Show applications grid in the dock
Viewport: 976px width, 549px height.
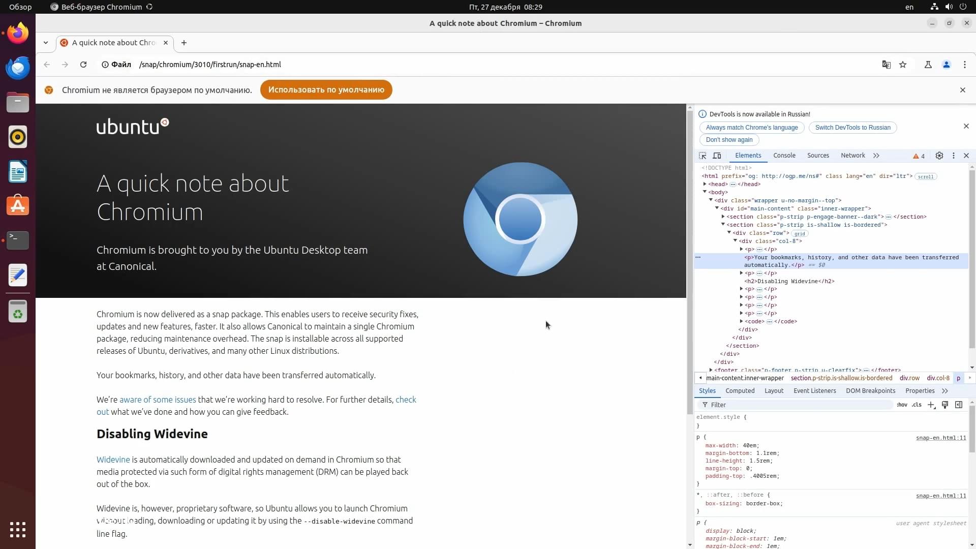[18, 529]
